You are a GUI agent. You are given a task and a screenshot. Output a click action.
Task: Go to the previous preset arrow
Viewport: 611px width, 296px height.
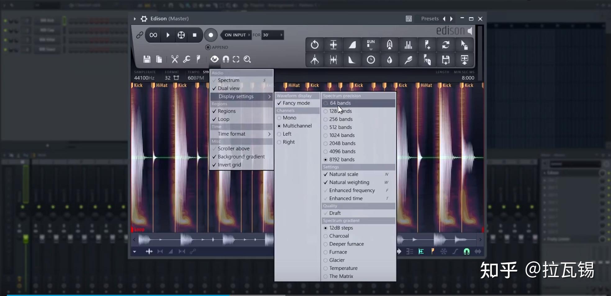point(444,19)
